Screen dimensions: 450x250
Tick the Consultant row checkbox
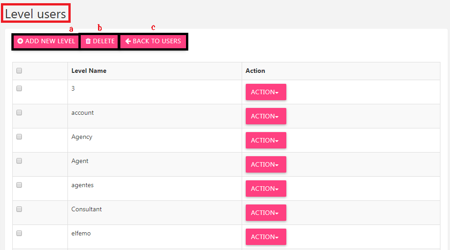click(19, 209)
